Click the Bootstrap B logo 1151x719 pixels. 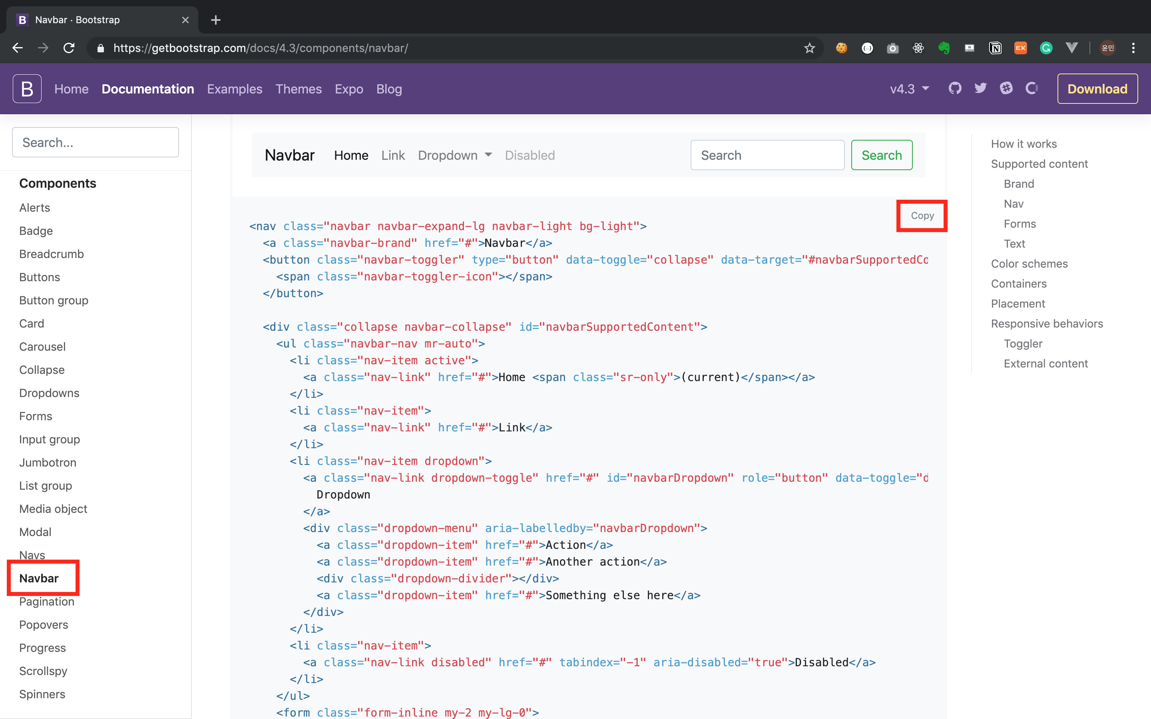27,88
